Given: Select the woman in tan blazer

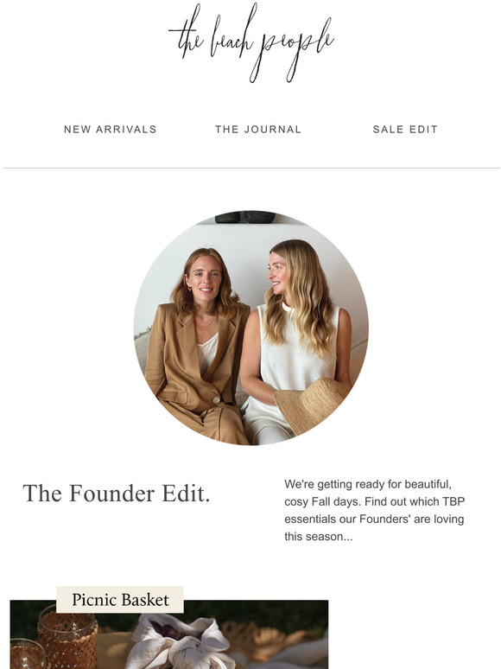Looking at the screenshot, I should coord(196,347).
